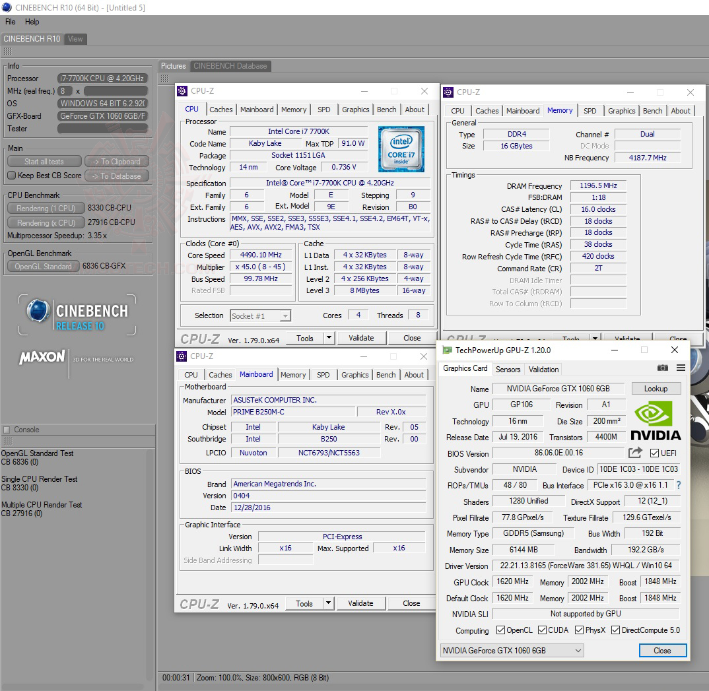The image size is (709, 691).
Task: Open Validation tab in GPU-Z
Action: 543,369
